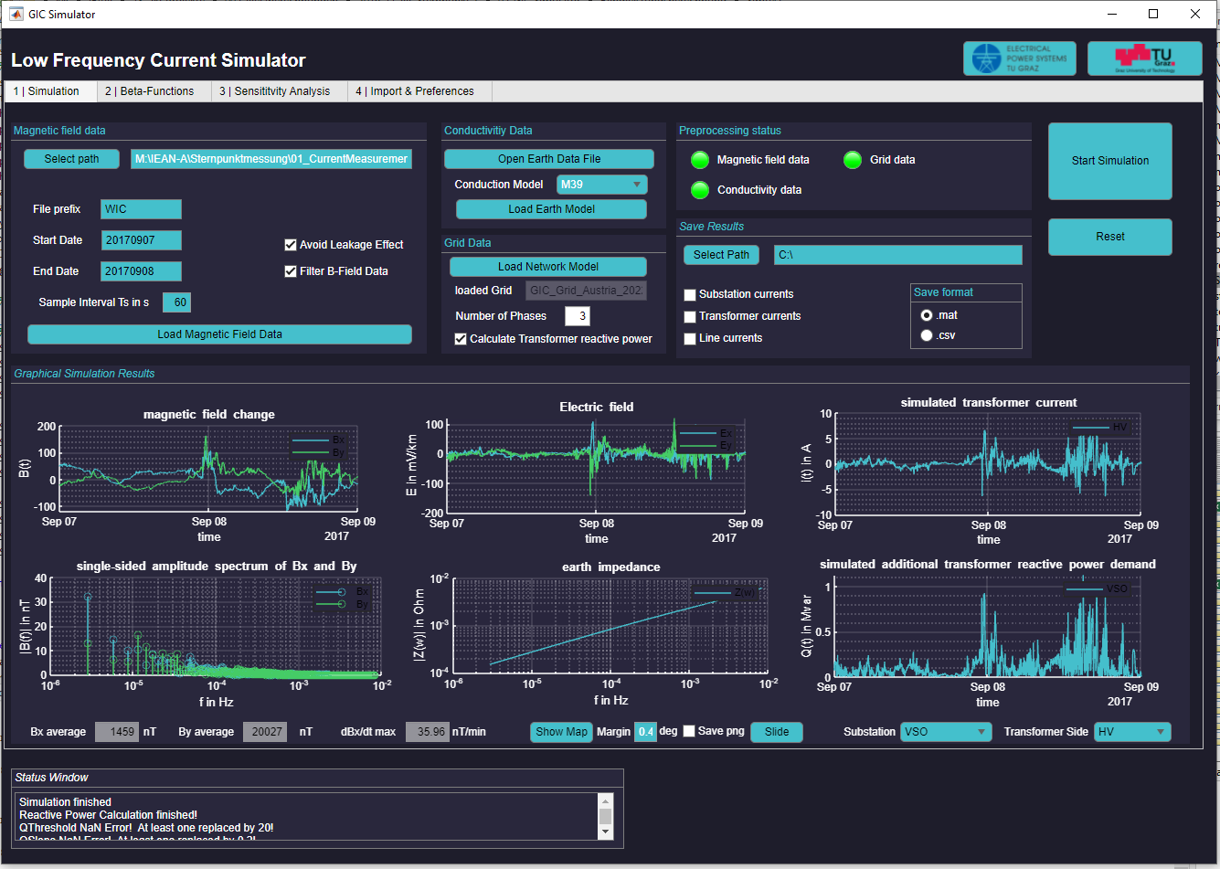Select the .mat save format
This screenshot has height=869, width=1220.
coord(927,315)
